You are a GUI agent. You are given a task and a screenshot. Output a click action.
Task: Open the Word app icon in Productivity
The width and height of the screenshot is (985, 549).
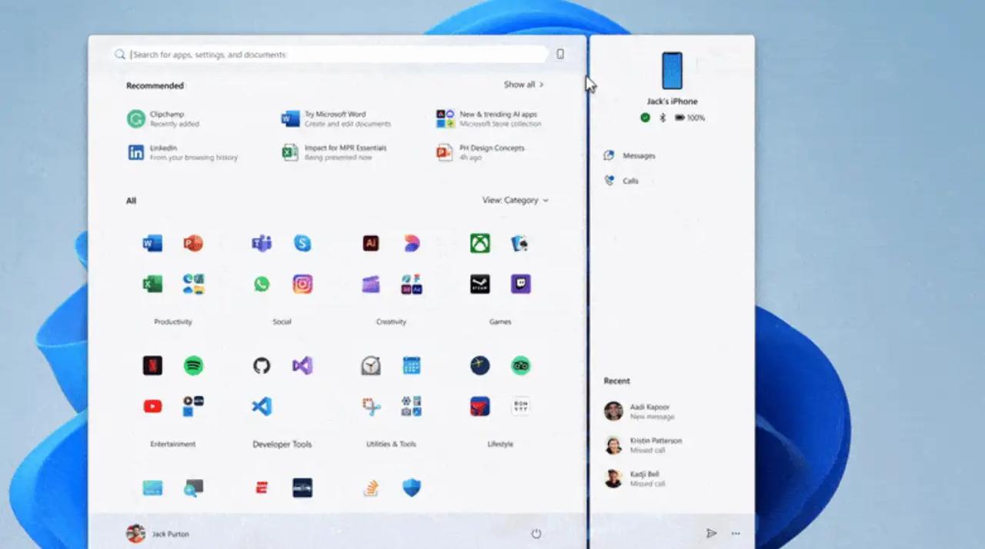pos(152,244)
